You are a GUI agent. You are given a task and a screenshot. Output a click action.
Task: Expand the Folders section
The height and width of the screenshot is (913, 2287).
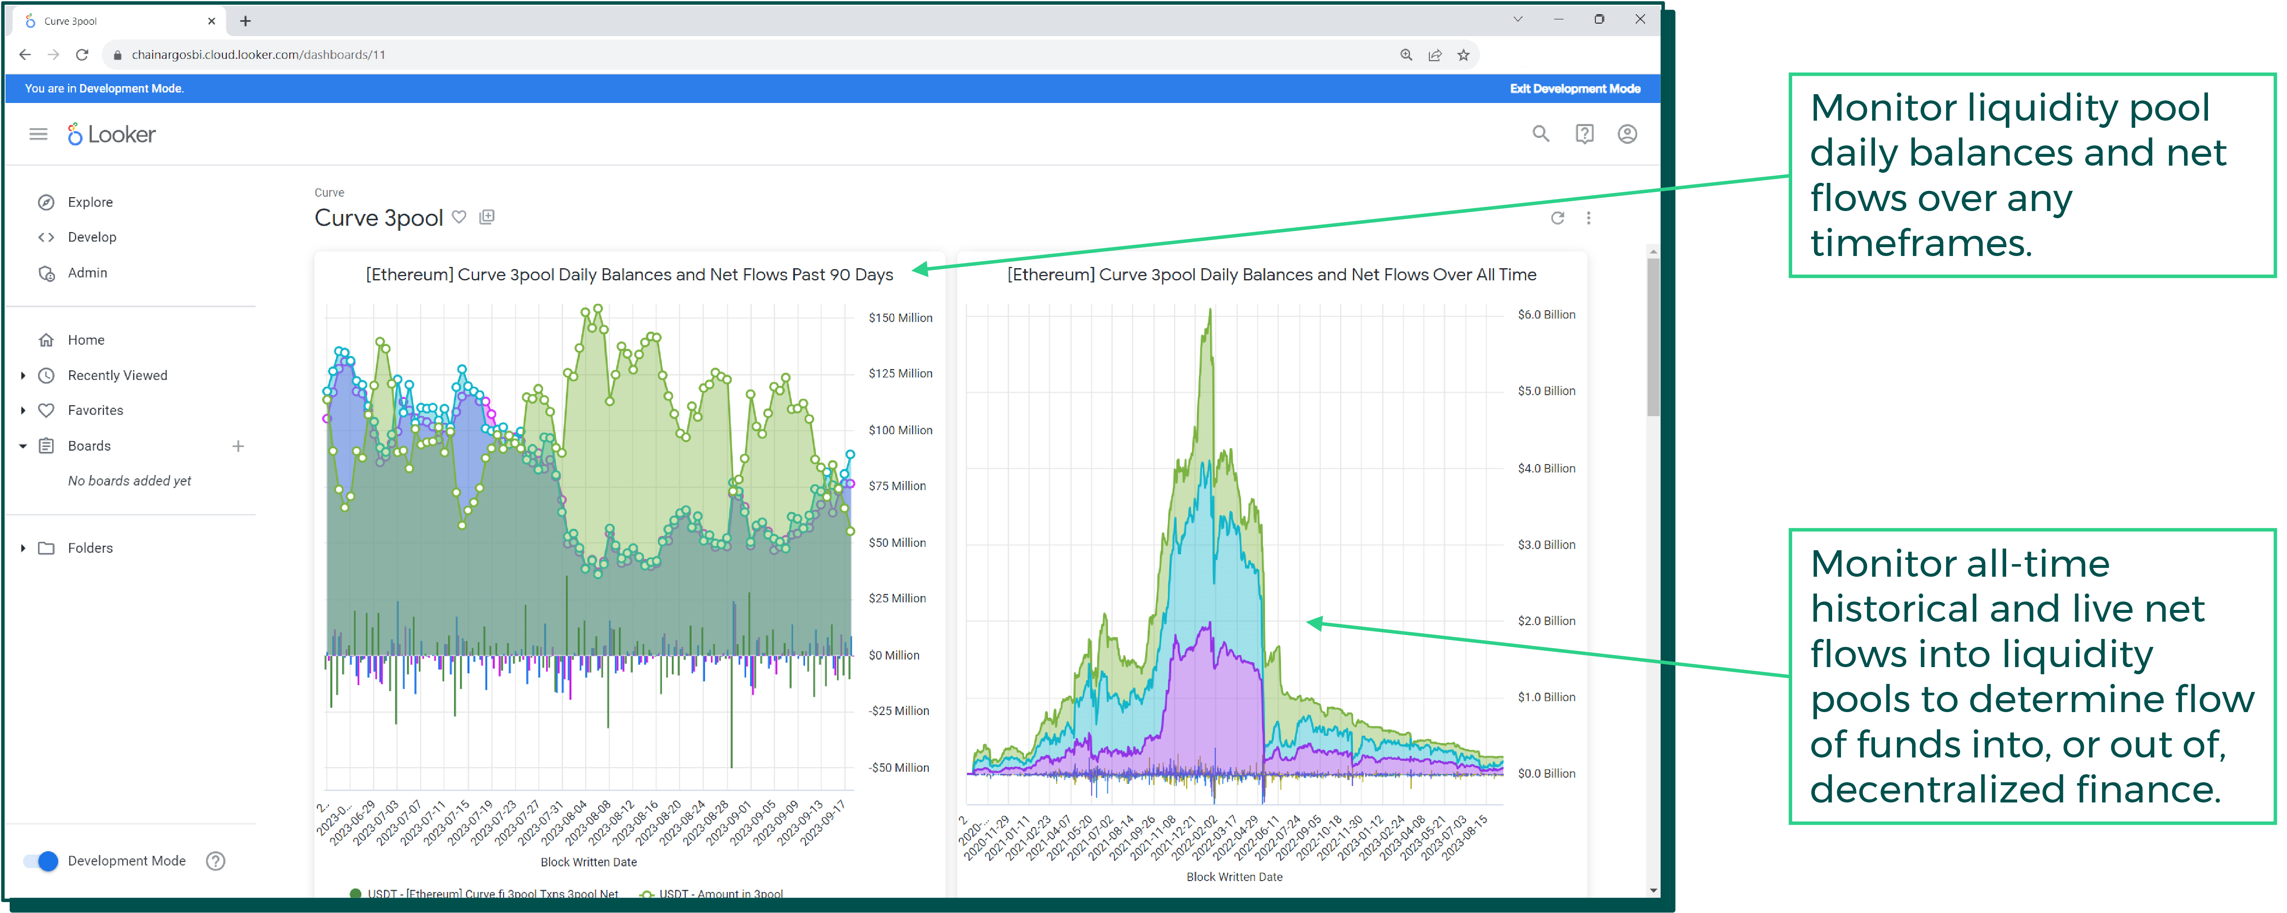(23, 548)
